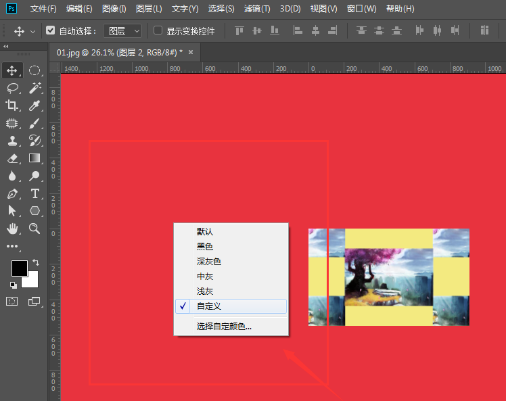Select the Hand tool
The image size is (506, 401).
[12, 229]
